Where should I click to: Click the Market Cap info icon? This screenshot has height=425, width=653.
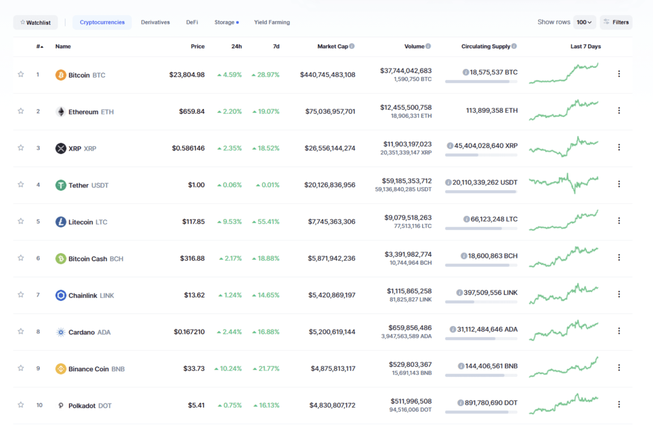coord(352,46)
